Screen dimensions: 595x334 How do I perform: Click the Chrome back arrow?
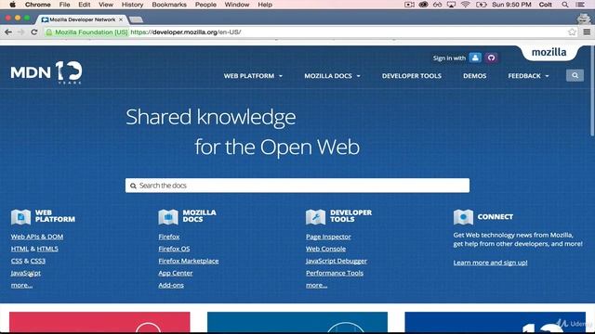pyautogui.click(x=8, y=32)
